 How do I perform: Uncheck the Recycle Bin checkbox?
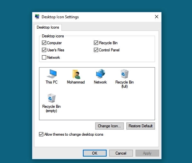96,43
